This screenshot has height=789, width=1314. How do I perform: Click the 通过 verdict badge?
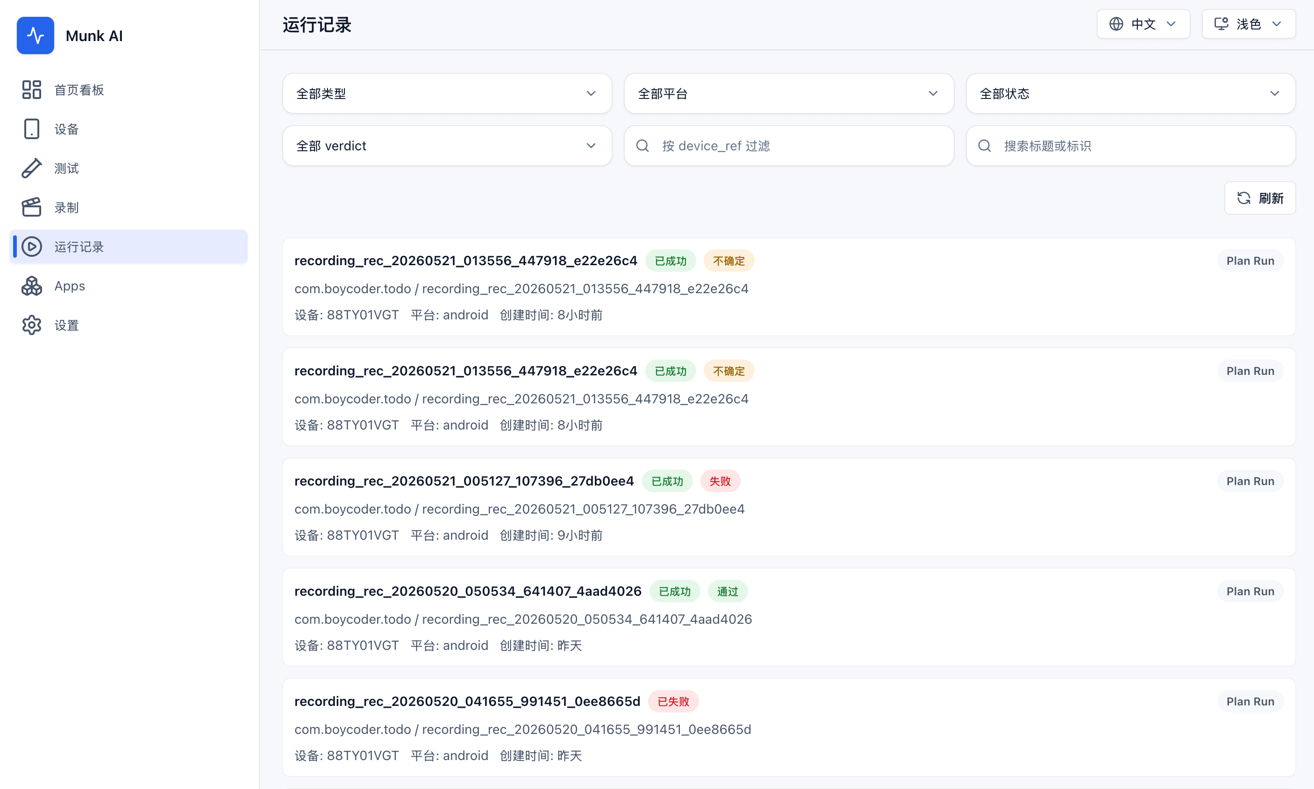click(x=727, y=591)
